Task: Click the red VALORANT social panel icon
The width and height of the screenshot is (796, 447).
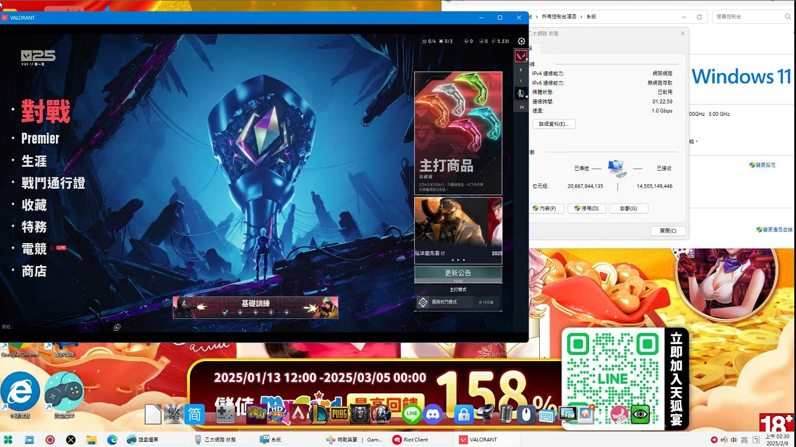Action: click(521, 56)
